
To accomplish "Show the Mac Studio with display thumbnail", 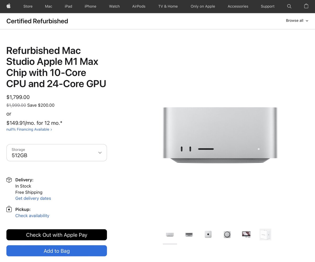I will 246,234.
